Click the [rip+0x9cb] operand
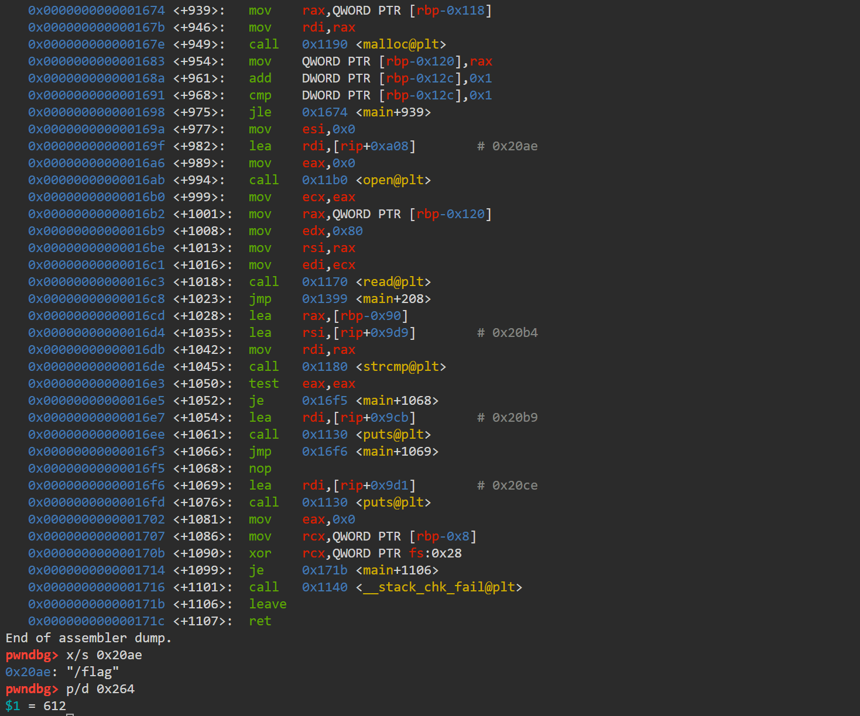Viewport: 860px width, 716px height. pyautogui.click(x=374, y=418)
